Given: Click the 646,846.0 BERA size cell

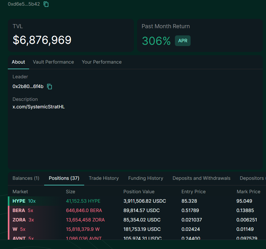Looking at the screenshot, I should tap(84, 210).
